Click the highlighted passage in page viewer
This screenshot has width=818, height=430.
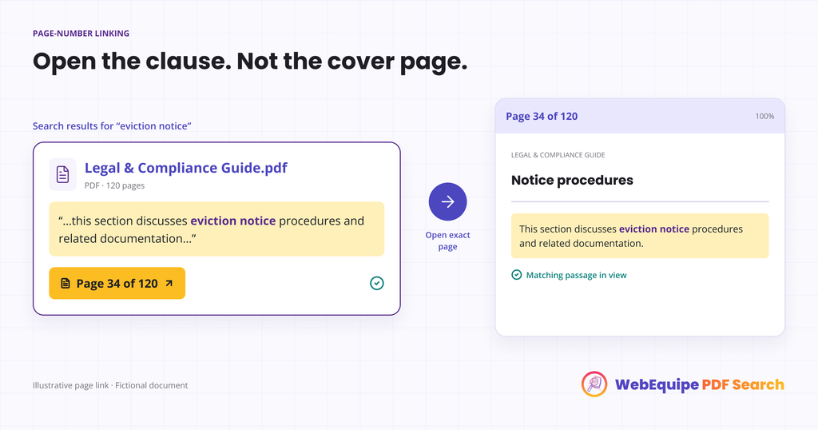[x=640, y=236]
